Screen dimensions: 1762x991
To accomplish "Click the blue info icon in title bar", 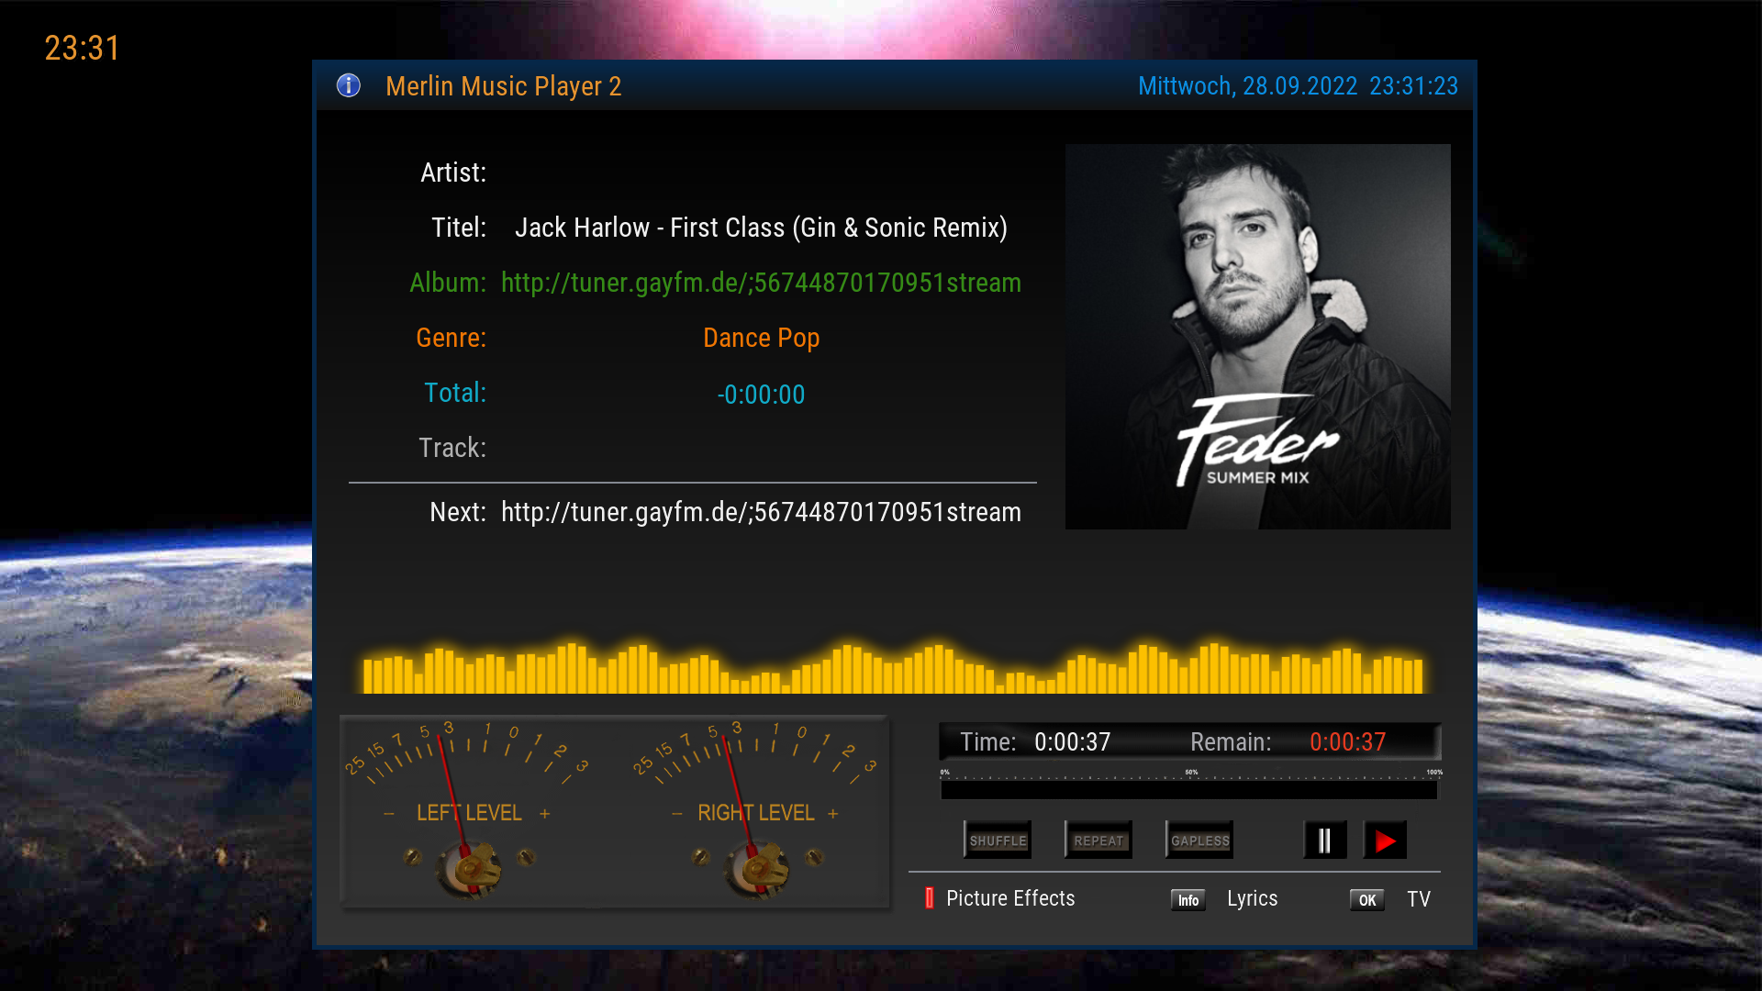I will click(x=349, y=85).
